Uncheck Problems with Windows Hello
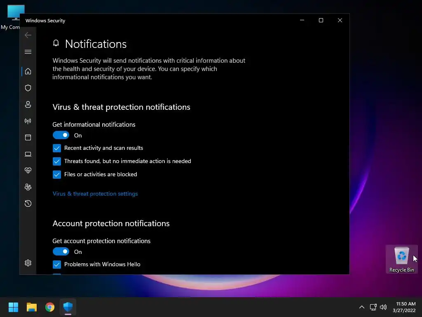 [57, 265]
